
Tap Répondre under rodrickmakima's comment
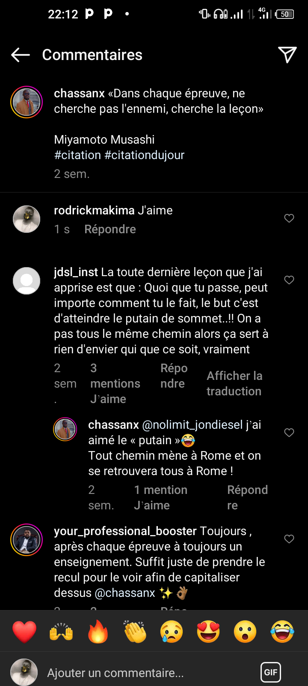pyautogui.click(x=110, y=229)
